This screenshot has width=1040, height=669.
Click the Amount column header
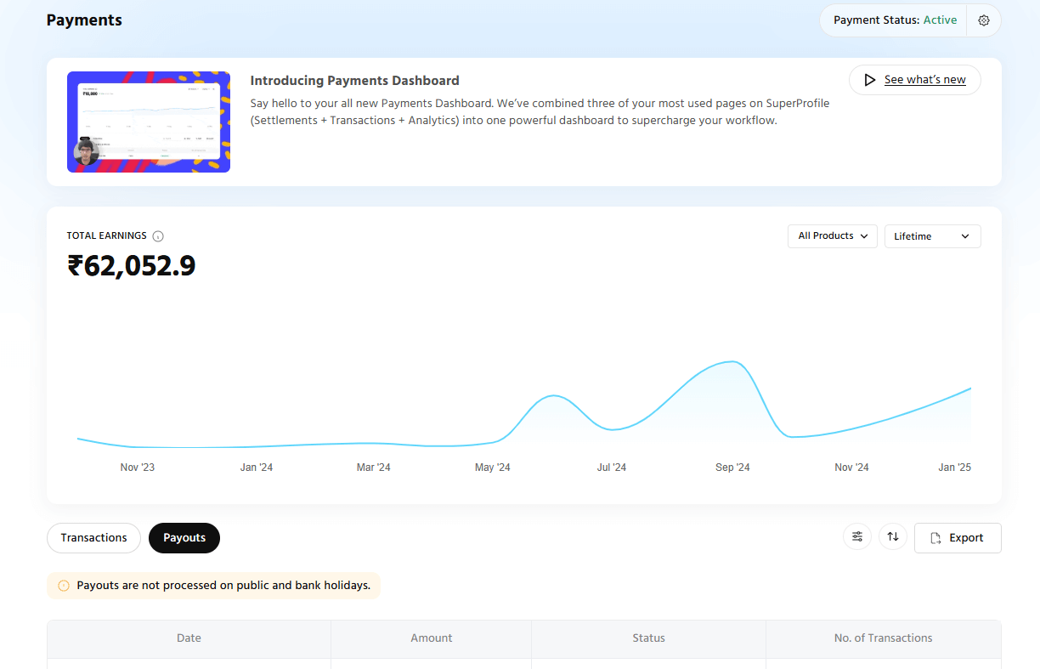tap(431, 638)
